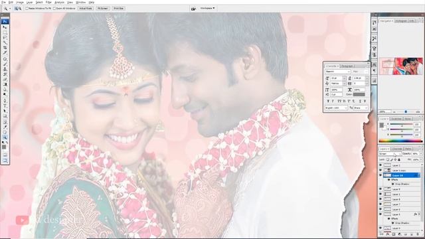Click the font size field in Character panel
Viewport: 425px width, 239px height.
click(337, 78)
